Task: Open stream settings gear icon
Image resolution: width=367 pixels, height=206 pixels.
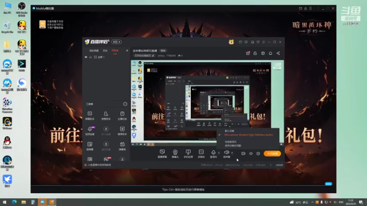Action: [258, 153]
